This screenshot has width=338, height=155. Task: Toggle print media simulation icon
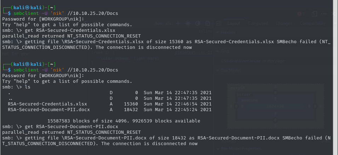point(208,23)
